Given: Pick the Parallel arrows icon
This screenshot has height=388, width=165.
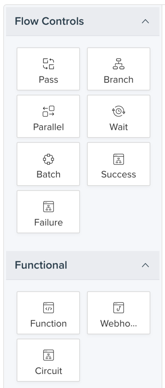Looking at the screenshot, I should [48, 111].
